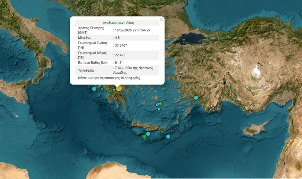Click the timestamp 16/02/2026 22:57:44.29

coord(133,30)
